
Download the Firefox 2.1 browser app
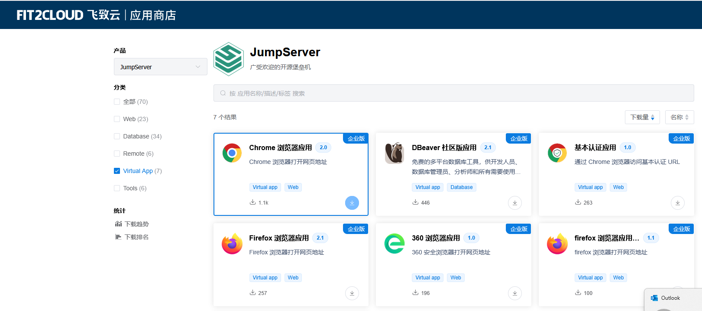tap(352, 293)
